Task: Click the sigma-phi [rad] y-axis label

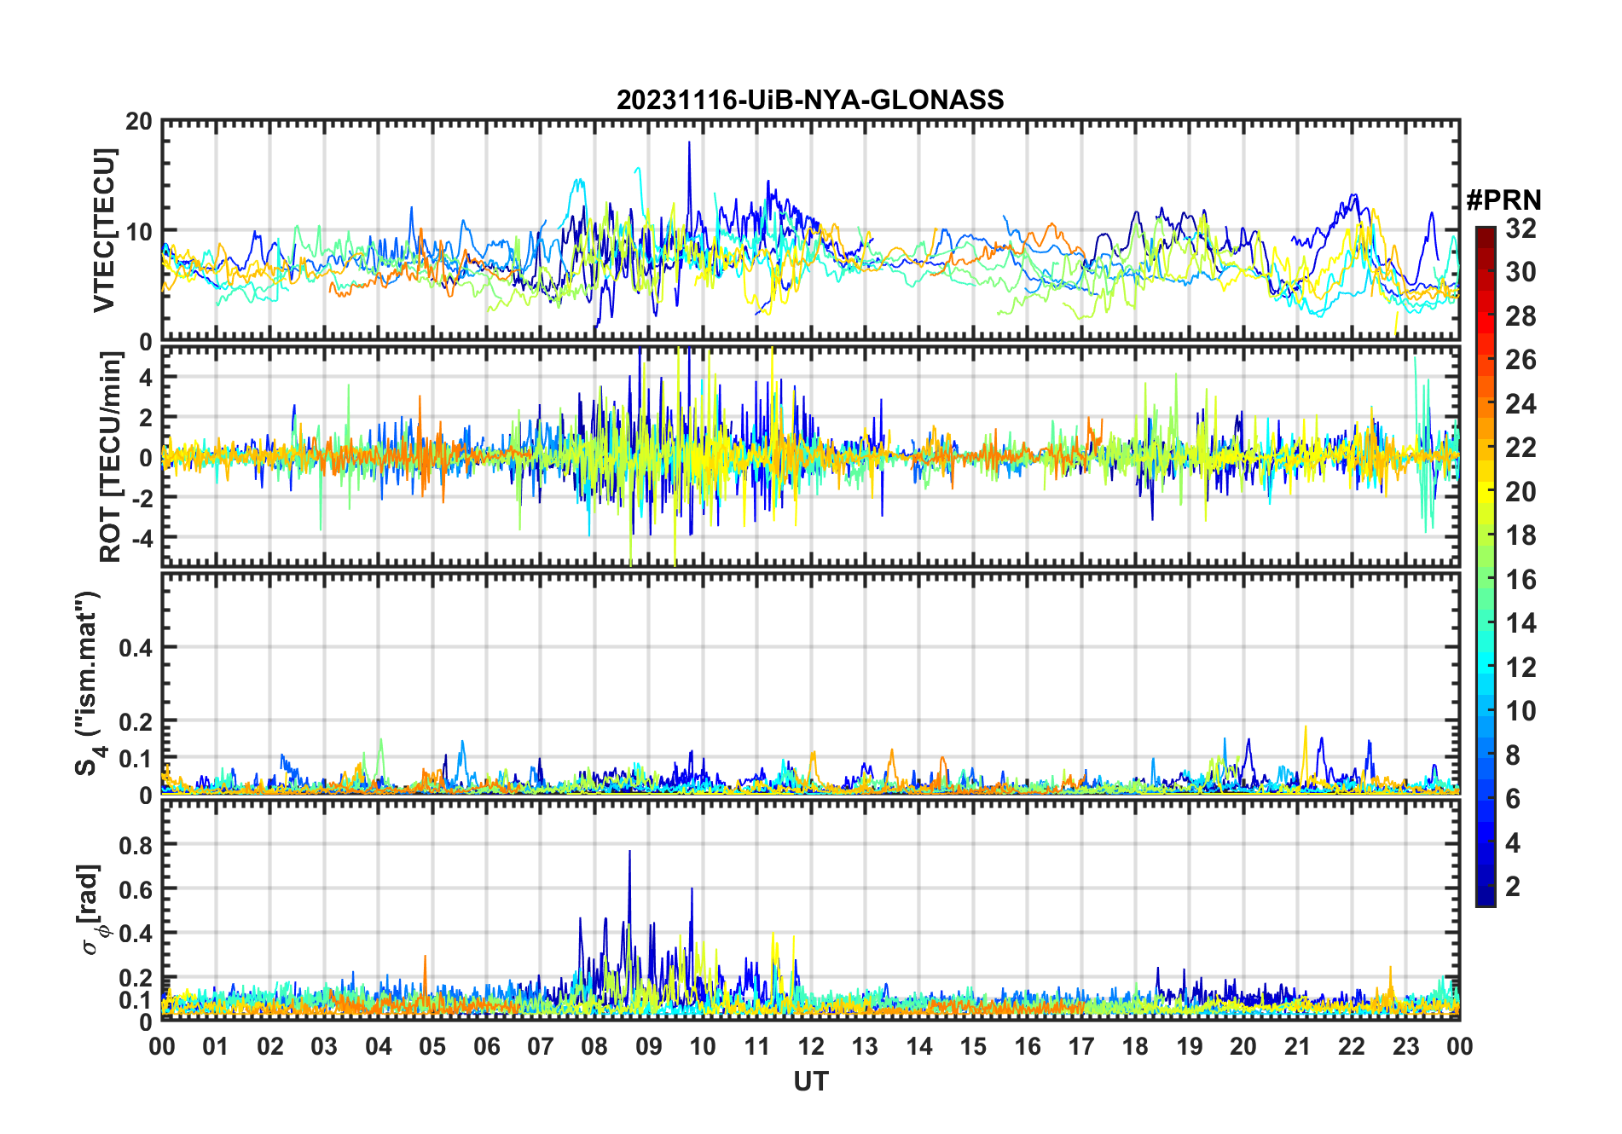Action: point(94,909)
